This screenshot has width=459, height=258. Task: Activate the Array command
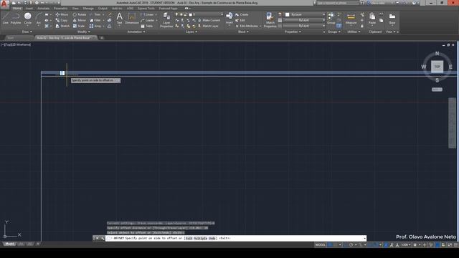coord(95,26)
